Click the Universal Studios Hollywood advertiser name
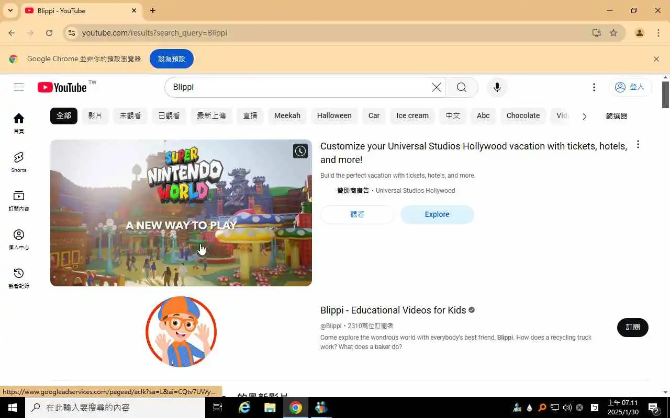This screenshot has width=670, height=418. (x=416, y=191)
